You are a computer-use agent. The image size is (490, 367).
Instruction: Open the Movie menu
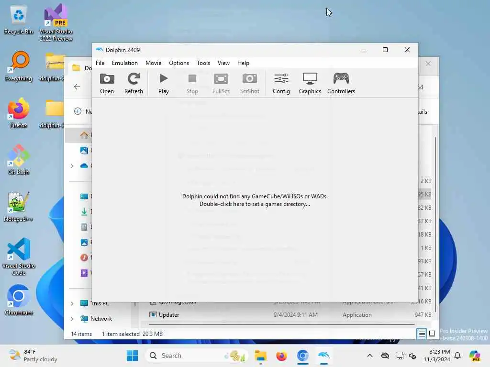[x=154, y=63]
